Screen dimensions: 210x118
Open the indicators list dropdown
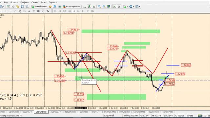click(125, 7)
